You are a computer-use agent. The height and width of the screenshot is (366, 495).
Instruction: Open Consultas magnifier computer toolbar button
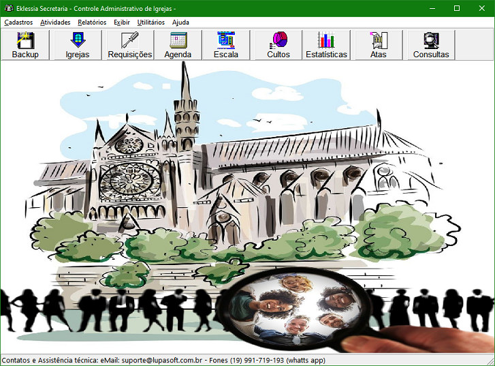click(431, 45)
